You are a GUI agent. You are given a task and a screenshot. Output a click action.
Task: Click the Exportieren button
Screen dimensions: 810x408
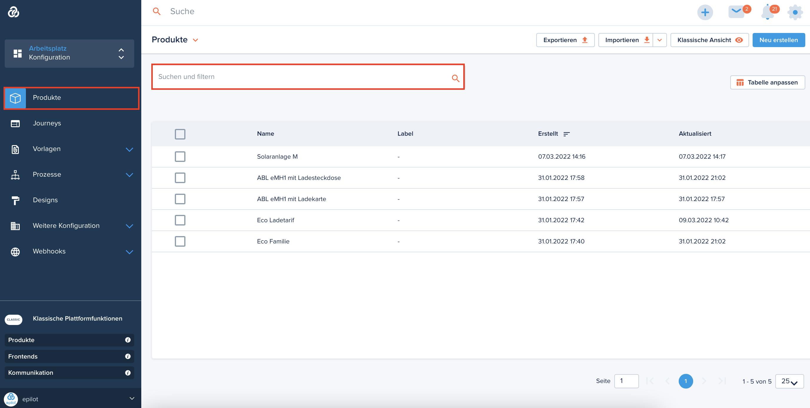[x=565, y=40]
